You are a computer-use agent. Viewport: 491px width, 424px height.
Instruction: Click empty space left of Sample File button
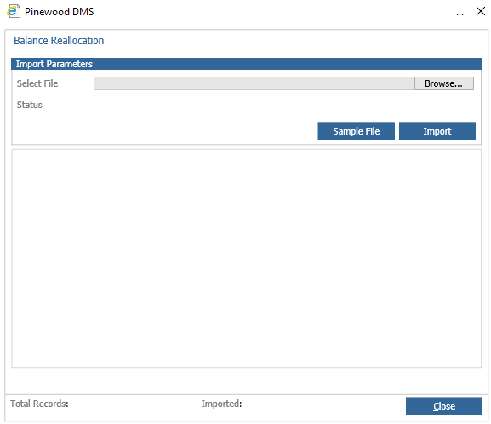pos(164,131)
